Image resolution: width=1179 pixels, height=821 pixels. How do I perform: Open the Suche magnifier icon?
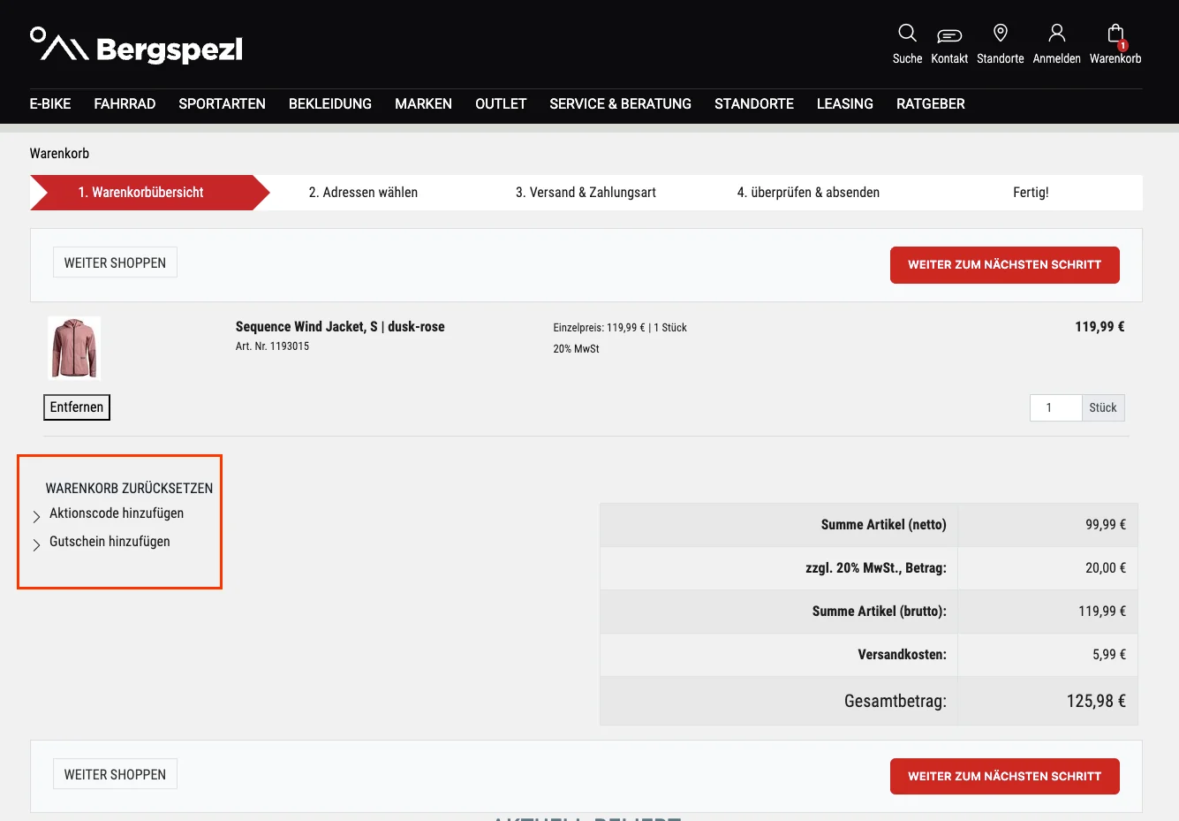907,34
